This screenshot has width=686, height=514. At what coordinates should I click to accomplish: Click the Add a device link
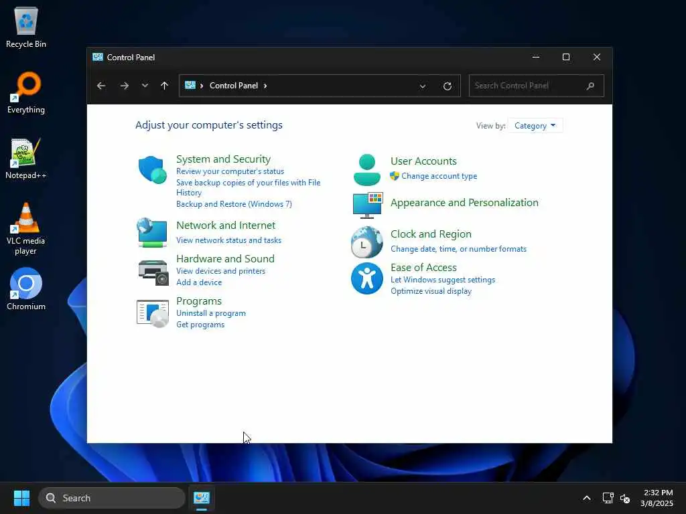click(199, 282)
